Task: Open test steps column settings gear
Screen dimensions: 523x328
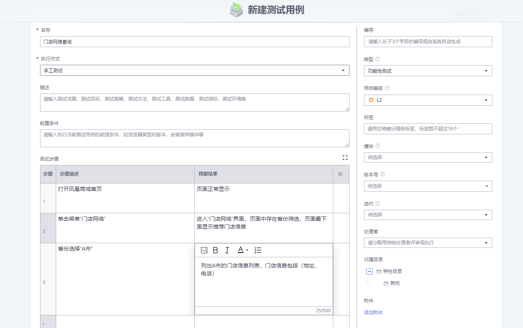Action: pos(340,174)
